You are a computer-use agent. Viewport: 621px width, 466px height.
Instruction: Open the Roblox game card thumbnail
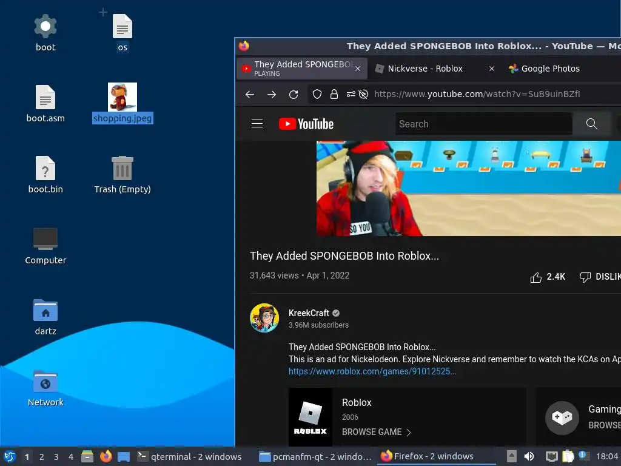click(x=310, y=417)
